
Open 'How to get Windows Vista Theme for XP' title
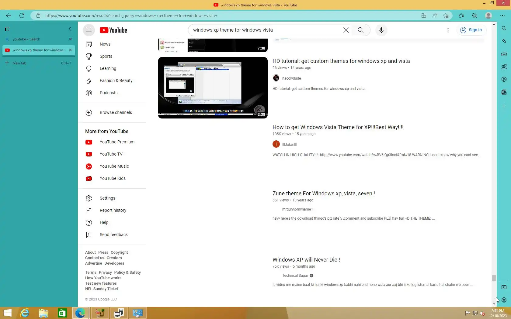coord(338,127)
